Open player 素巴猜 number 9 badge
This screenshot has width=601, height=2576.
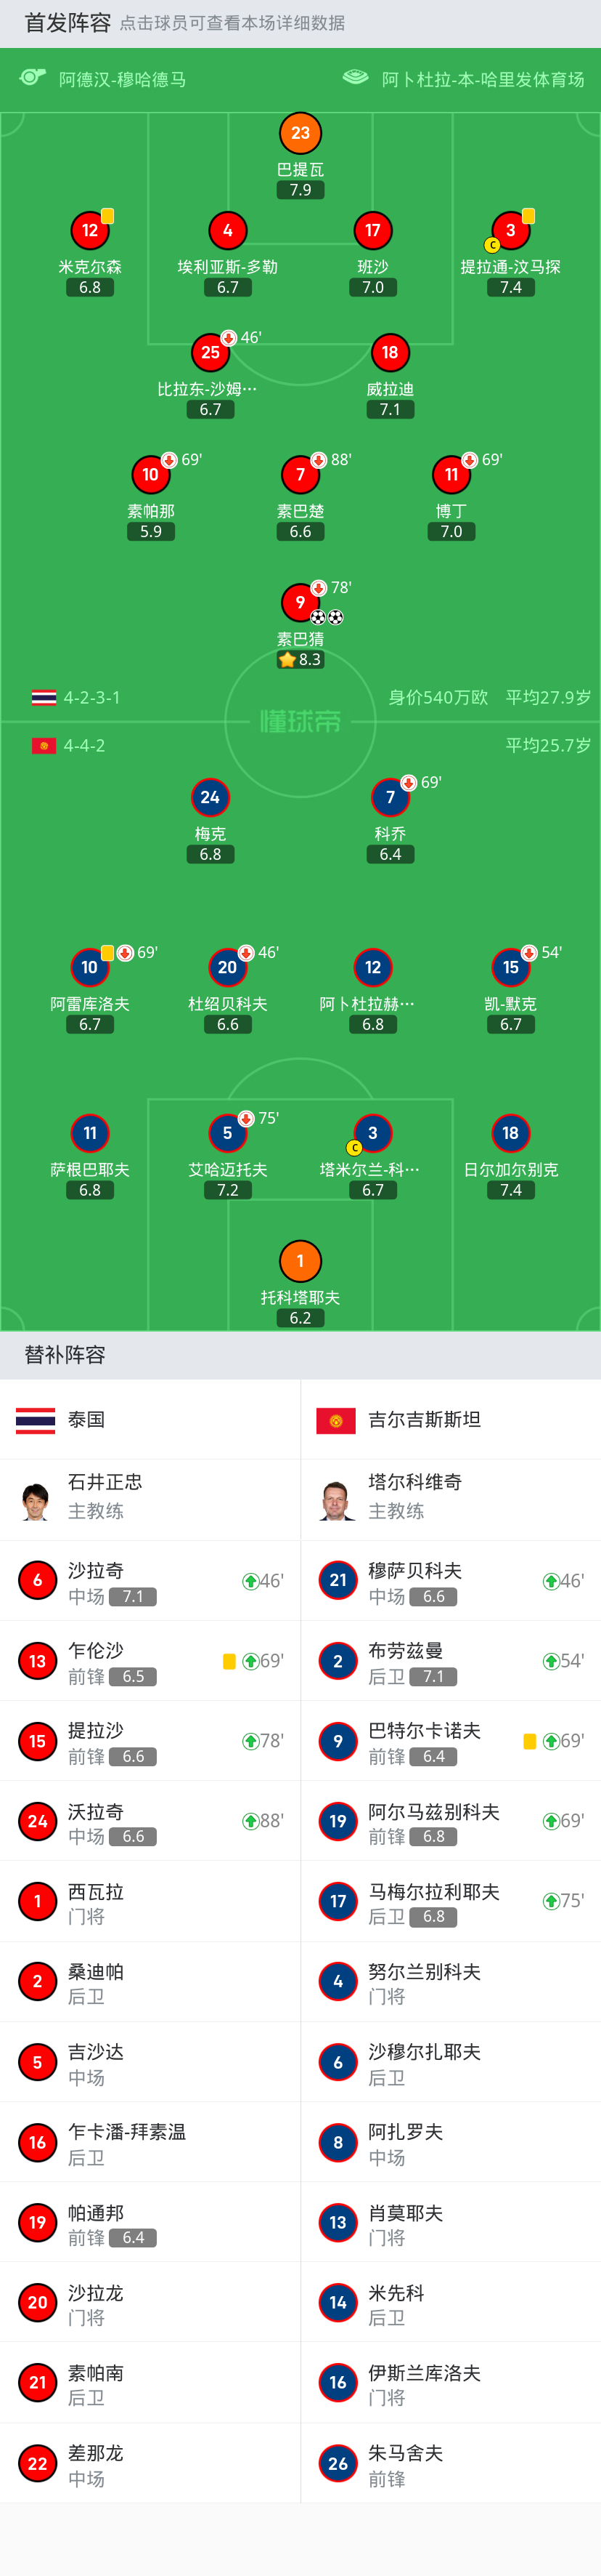[x=300, y=602]
